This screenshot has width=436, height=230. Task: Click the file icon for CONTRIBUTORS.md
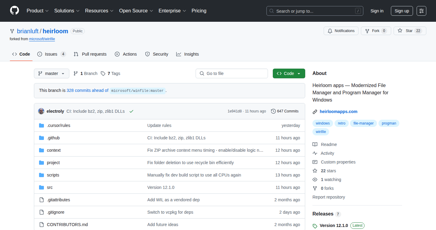pos(41,225)
